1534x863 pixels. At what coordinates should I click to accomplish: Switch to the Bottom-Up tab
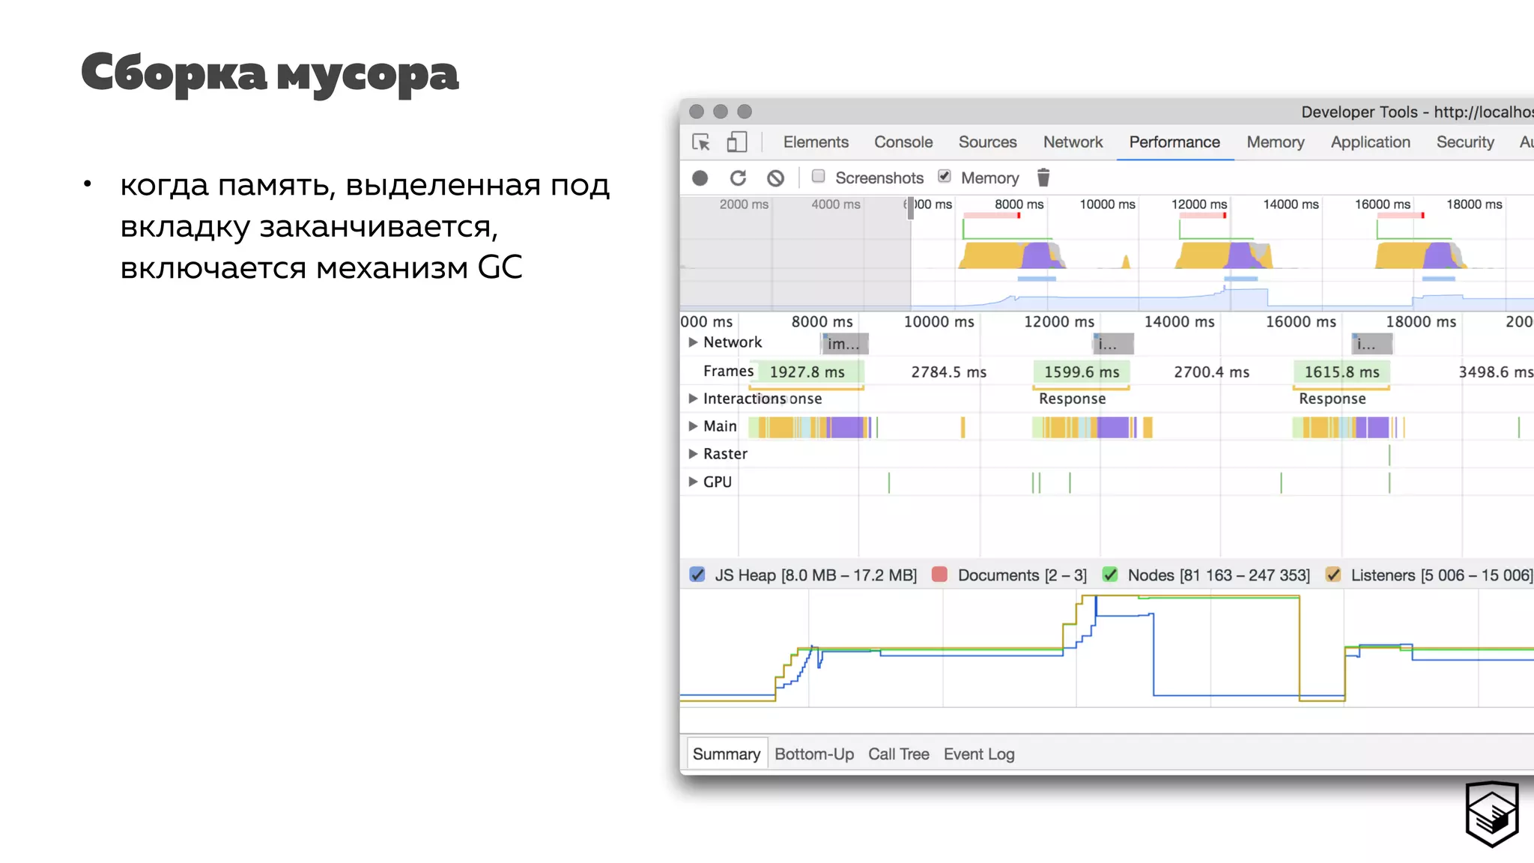pos(814,754)
